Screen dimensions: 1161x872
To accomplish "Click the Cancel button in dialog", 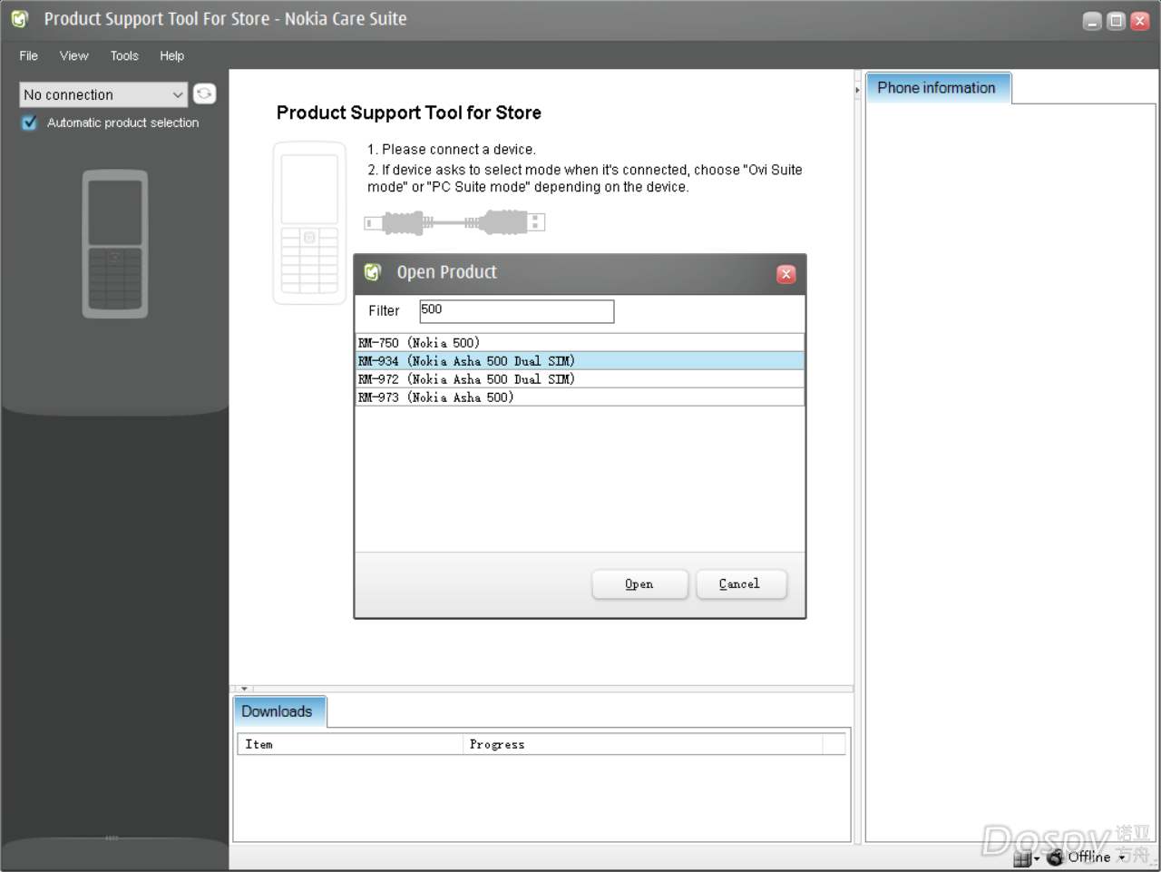I will click(x=740, y=584).
